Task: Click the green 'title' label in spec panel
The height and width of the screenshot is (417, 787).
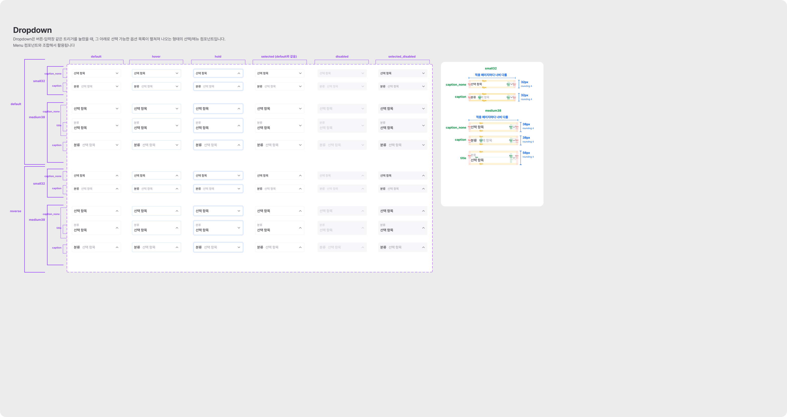Action: point(463,158)
